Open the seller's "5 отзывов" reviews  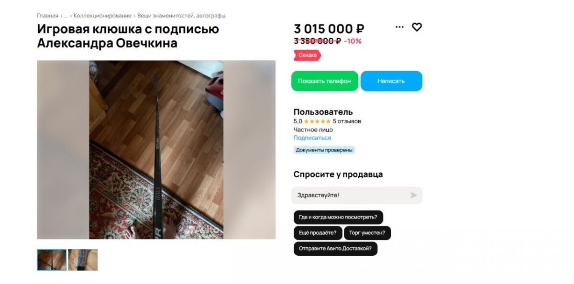coord(347,121)
